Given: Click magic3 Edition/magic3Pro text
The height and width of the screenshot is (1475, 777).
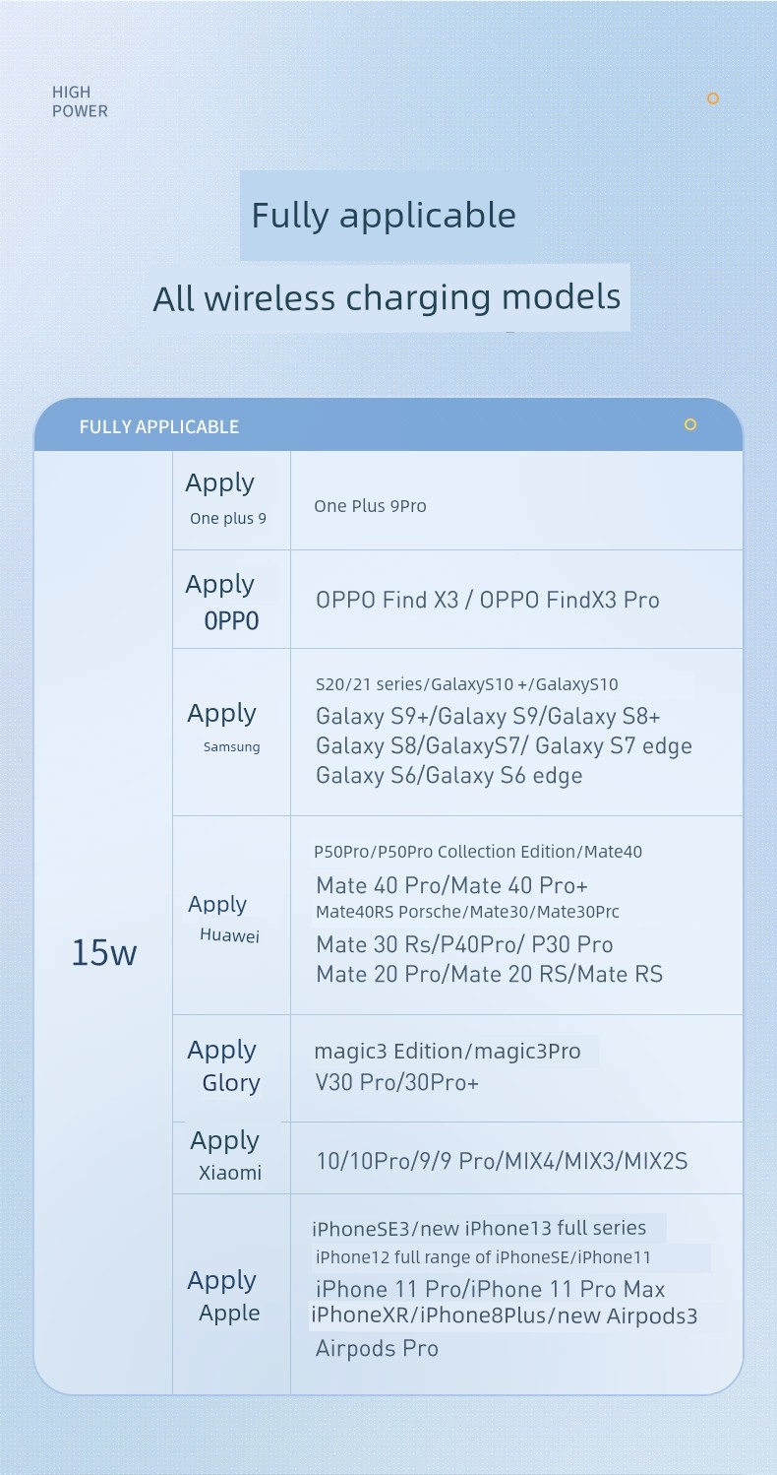Looking at the screenshot, I should (x=448, y=1051).
